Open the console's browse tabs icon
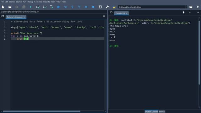201x113 pixels. [x=111, y=13]
